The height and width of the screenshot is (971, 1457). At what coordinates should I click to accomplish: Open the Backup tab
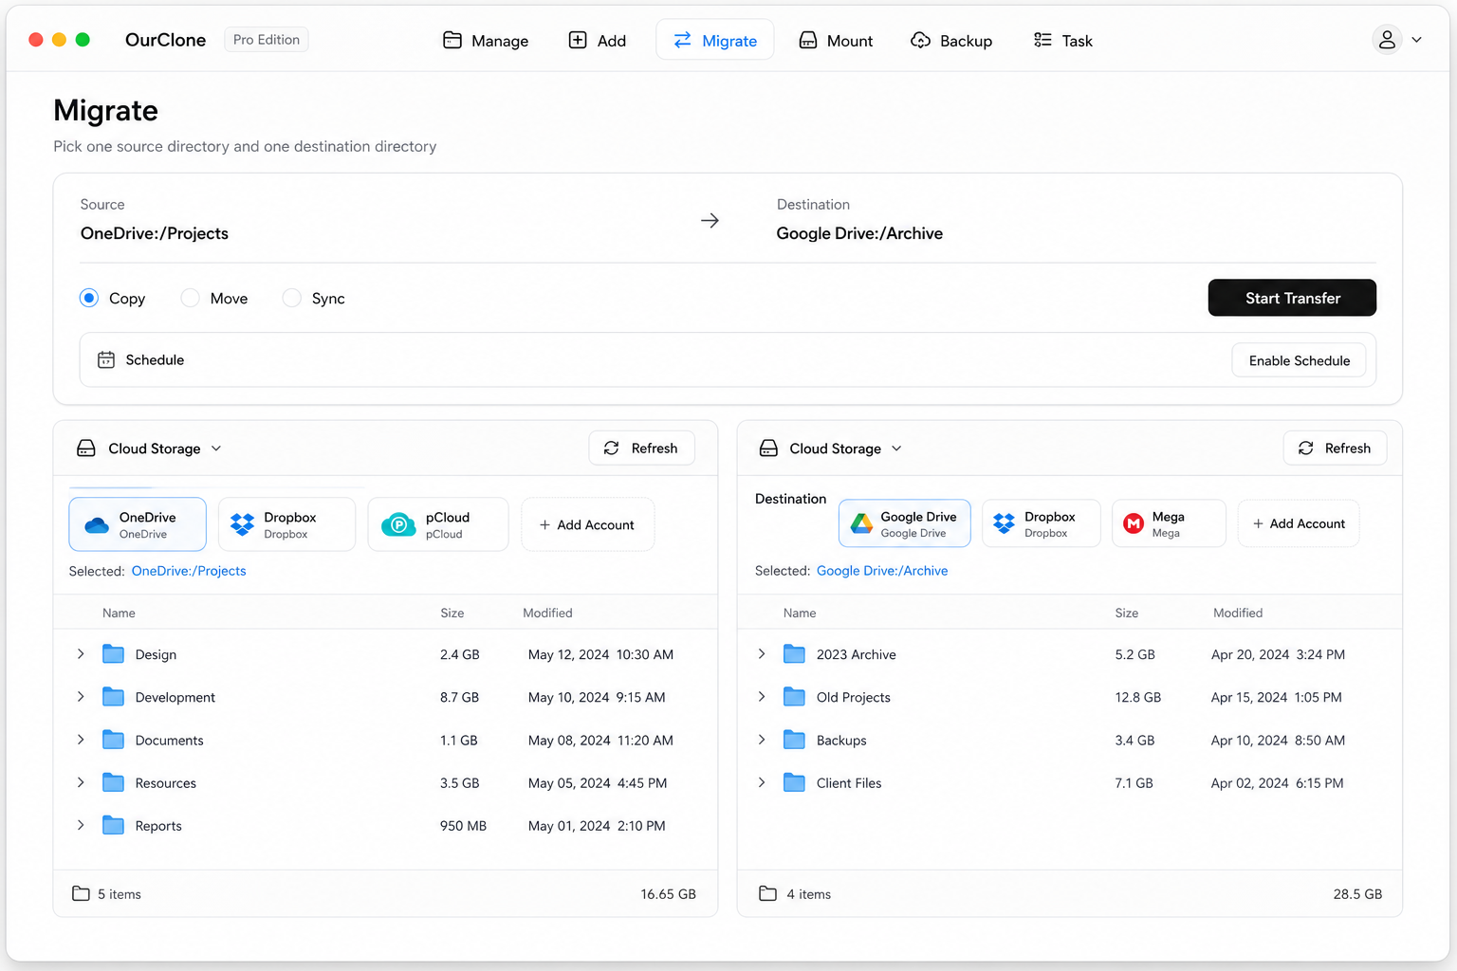coord(951,40)
